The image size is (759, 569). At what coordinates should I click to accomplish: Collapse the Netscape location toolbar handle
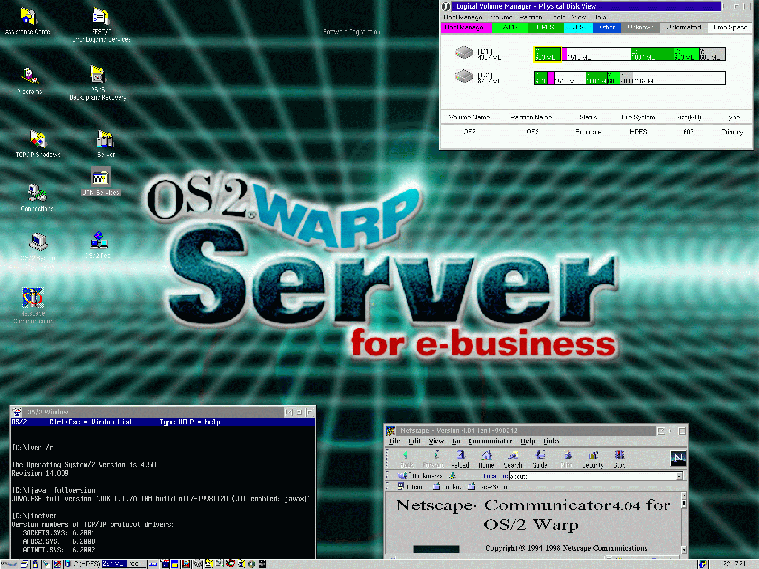coord(387,476)
